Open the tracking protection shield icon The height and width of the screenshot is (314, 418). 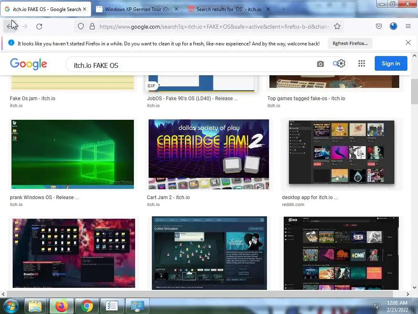pyautogui.click(x=81, y=26)
